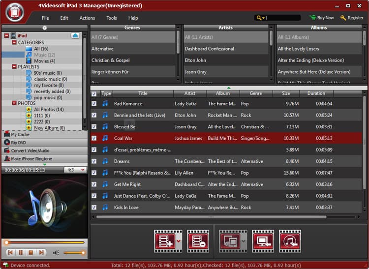Open the 90s' music playlist
The height and width of the screenshot is (269, 369).
coord(48,73)
